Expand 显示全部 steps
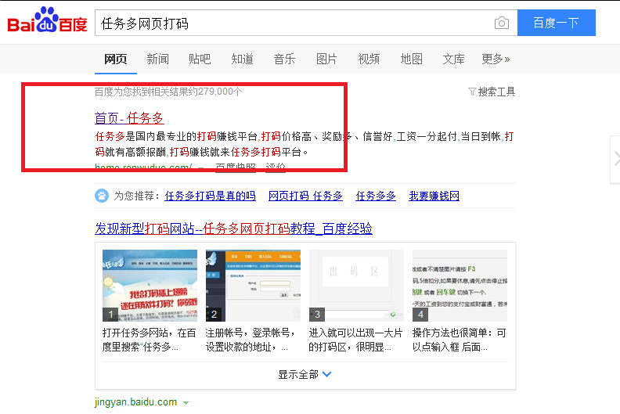 [305, 374]
